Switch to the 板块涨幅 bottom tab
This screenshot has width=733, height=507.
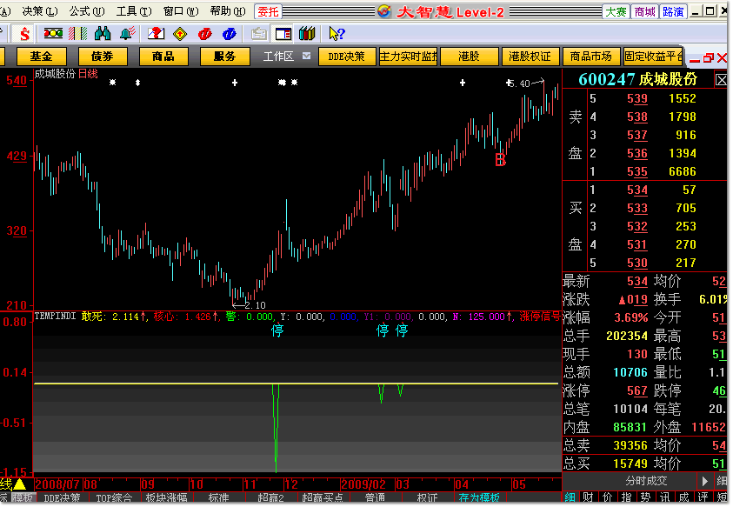[166, 497]
